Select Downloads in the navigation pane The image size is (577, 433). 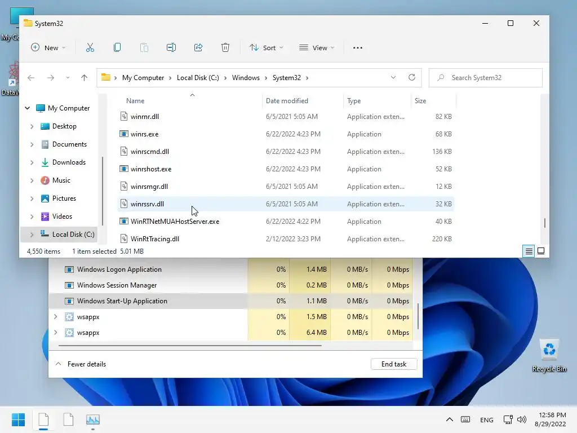[69, 162]
